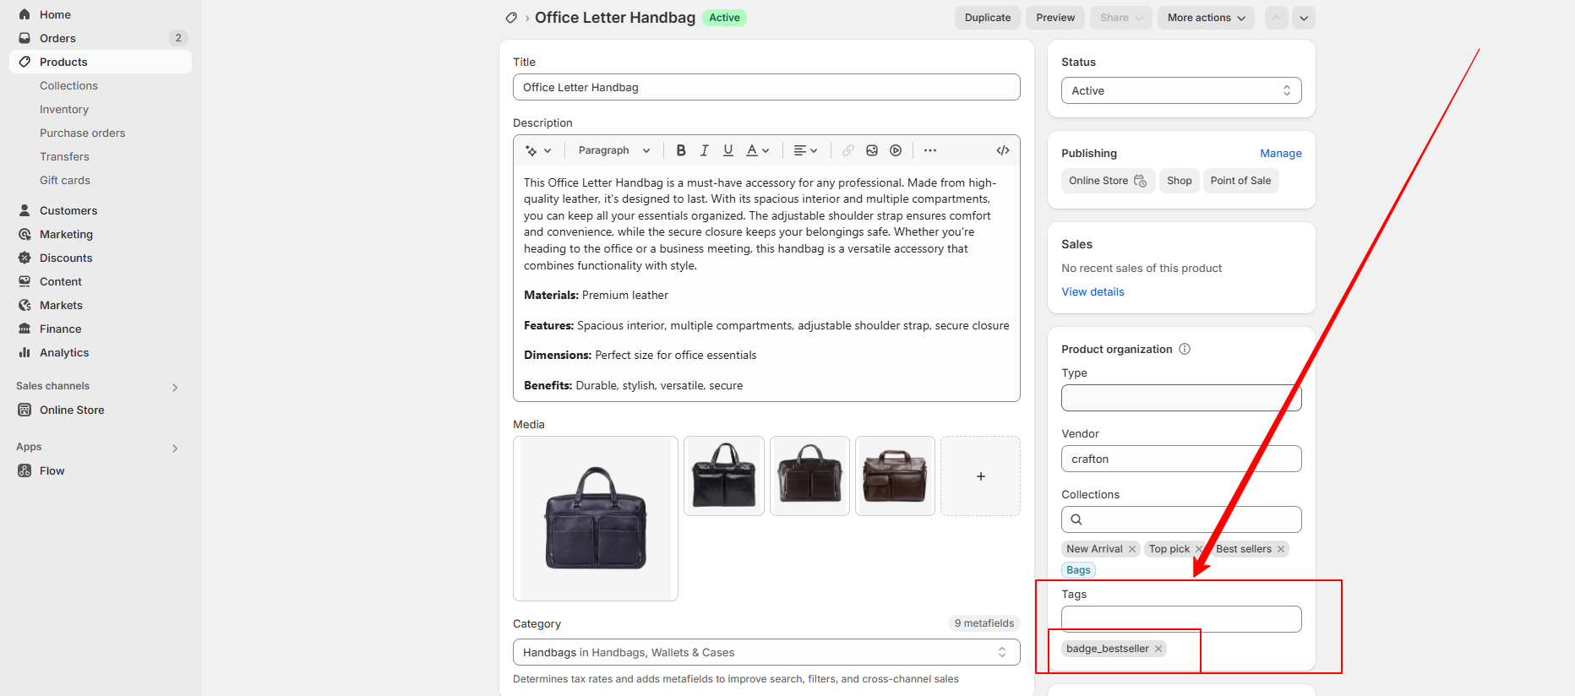Screen dimensions: 1575x696
Task: Open Collections submenu item
Action: tap(68, 85)
